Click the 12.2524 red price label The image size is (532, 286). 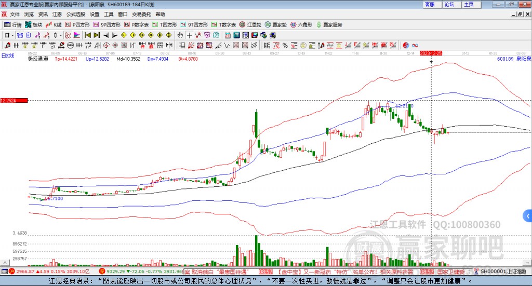(x=14, y=101)
